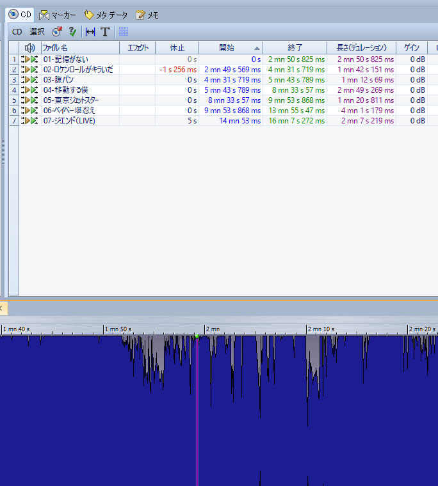Image resolution: width=438 pixels, height=486 pixels.
Task: Click start time 14 mn 53 ms
Action: [x=240, y=121]
